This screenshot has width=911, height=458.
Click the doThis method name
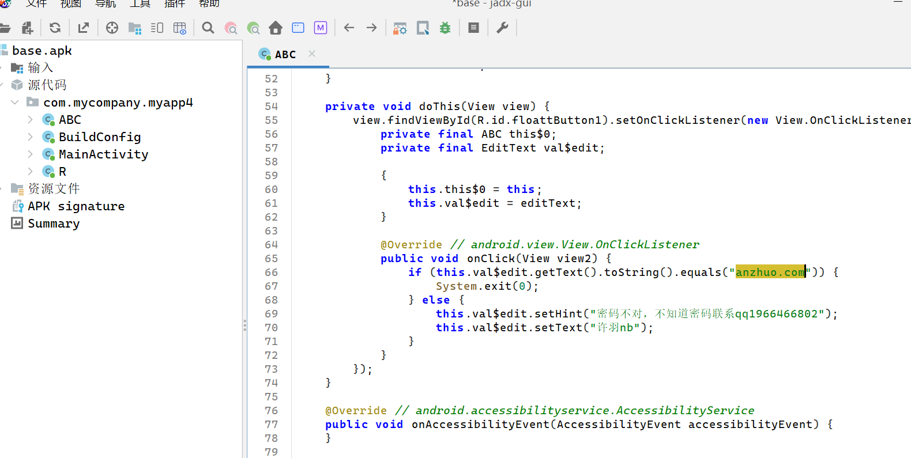[439, 106]
